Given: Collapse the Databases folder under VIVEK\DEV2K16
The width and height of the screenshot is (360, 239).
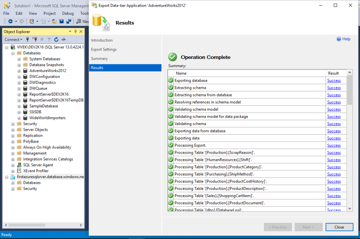Looking at the screenshot, I should point(13,53).
